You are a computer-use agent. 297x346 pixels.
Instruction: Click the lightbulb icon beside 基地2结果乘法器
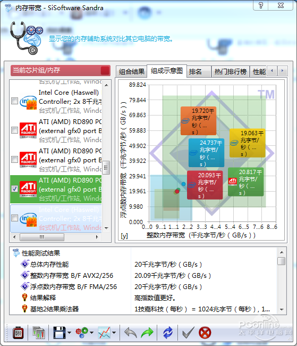(x=24, y=309)
